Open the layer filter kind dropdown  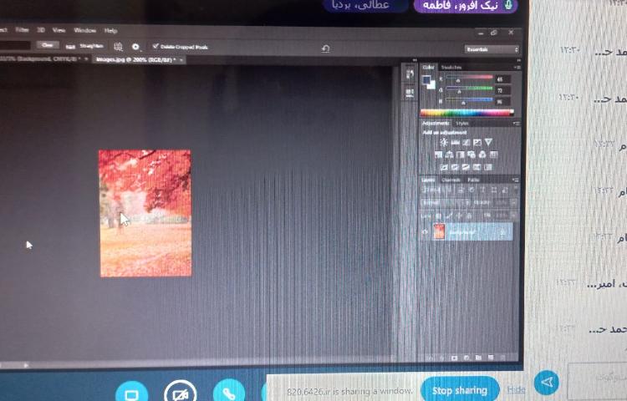(436, 190)
